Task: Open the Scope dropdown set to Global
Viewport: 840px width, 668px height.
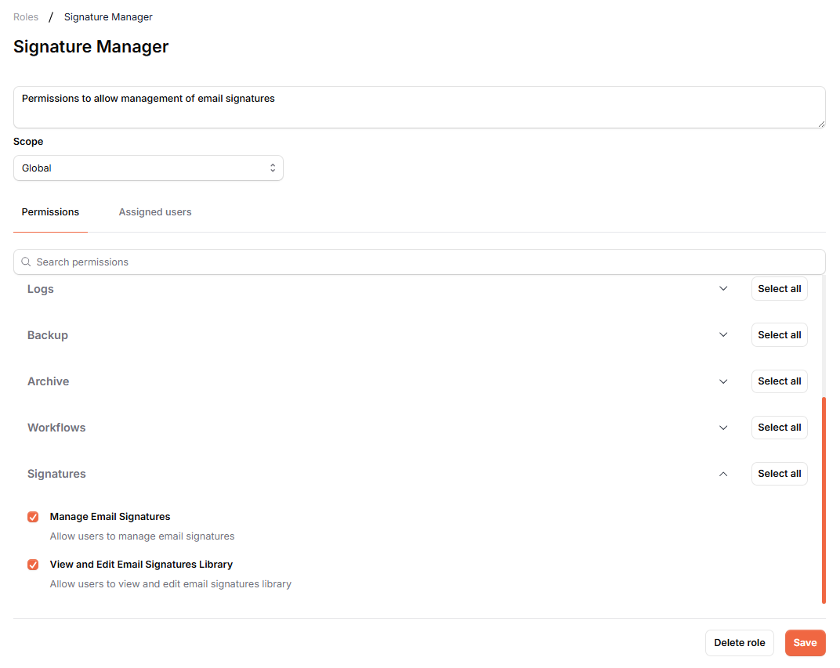Action: 148,168
